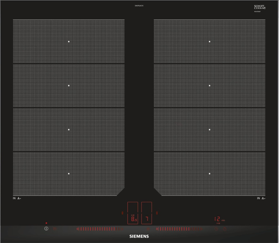The width and height of the screenshot is (279, 243).
Task: Tap the left flex zone link icon
Action: pos(122,213)
